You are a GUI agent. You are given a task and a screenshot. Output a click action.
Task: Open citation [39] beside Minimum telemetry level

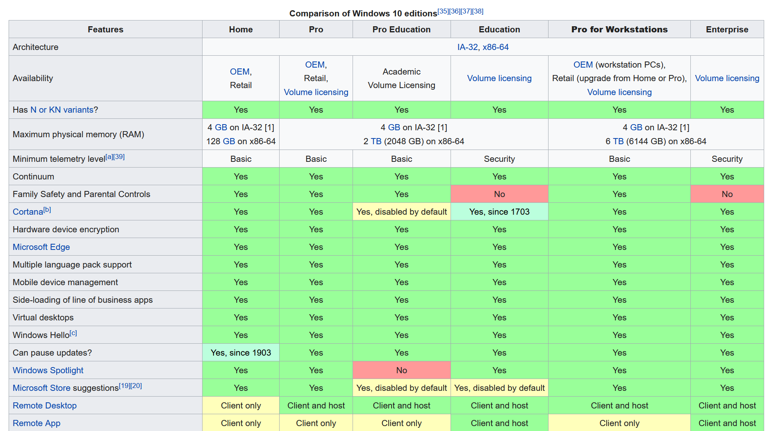[x=119, y=157]
